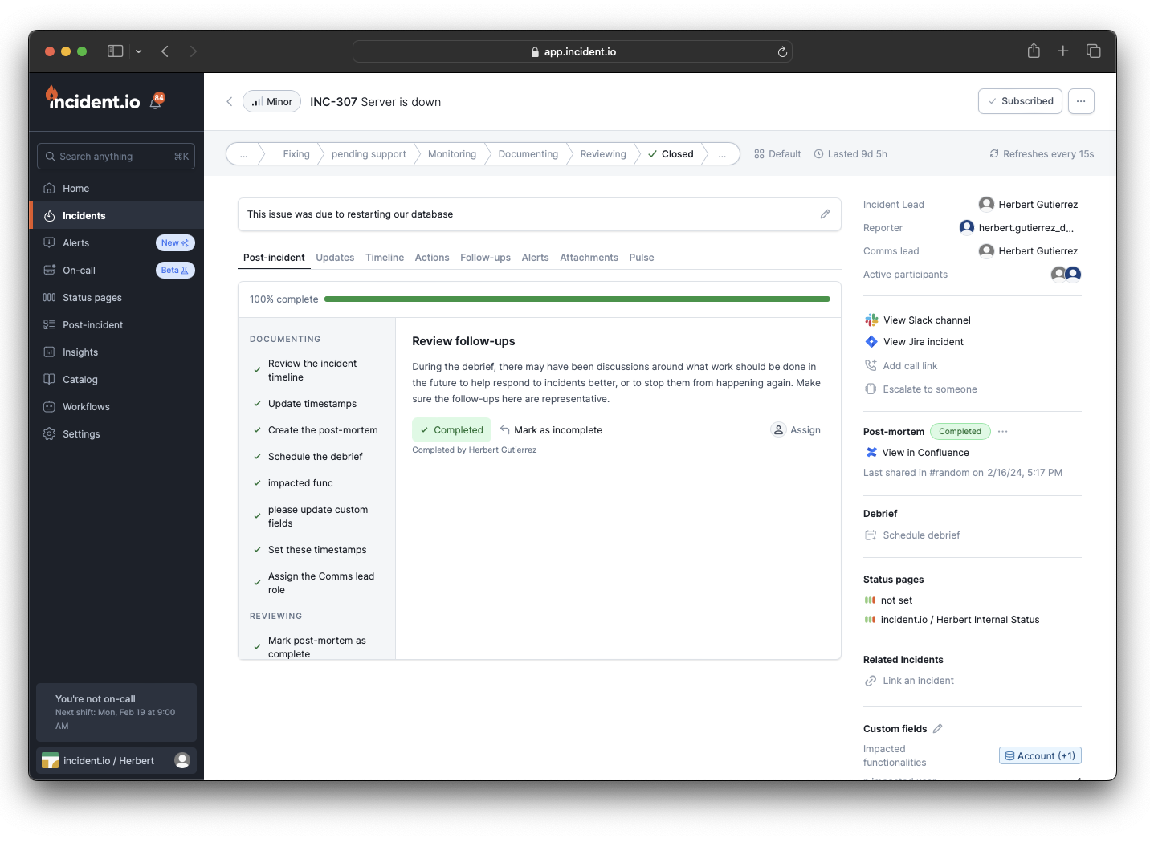Open the Comms lead Herbert Gutierrez selector
The height and width of the screenshot is (867, 1150).
coord(1028,251)
